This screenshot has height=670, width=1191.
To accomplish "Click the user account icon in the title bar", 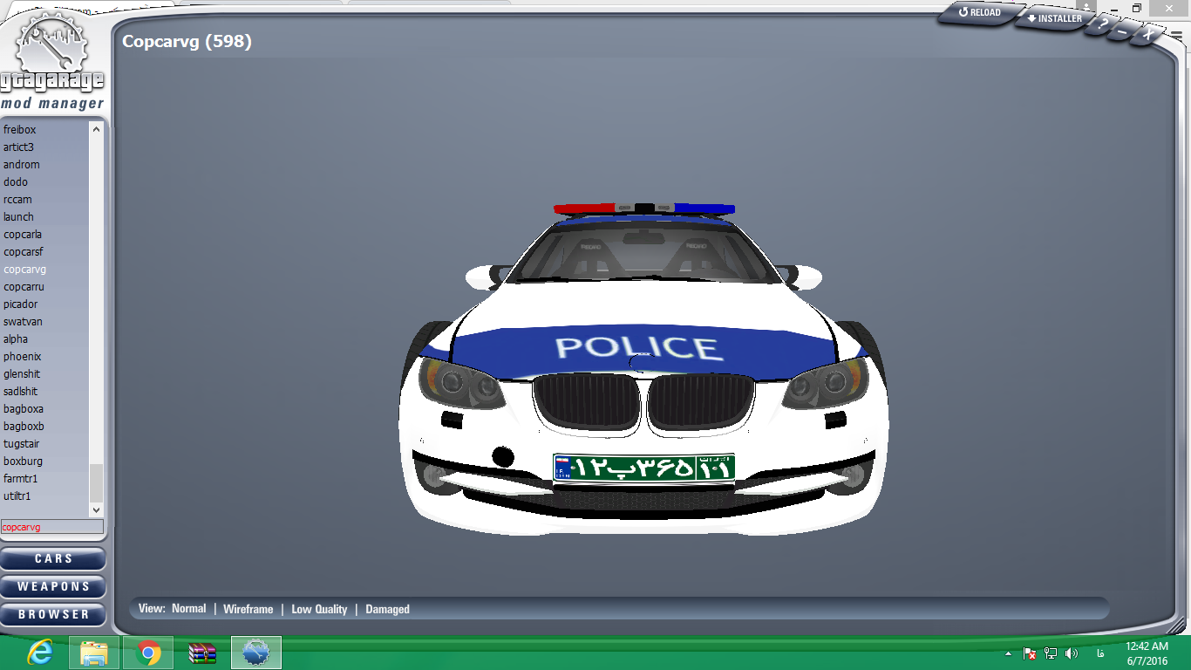I will pos(1086,7).
